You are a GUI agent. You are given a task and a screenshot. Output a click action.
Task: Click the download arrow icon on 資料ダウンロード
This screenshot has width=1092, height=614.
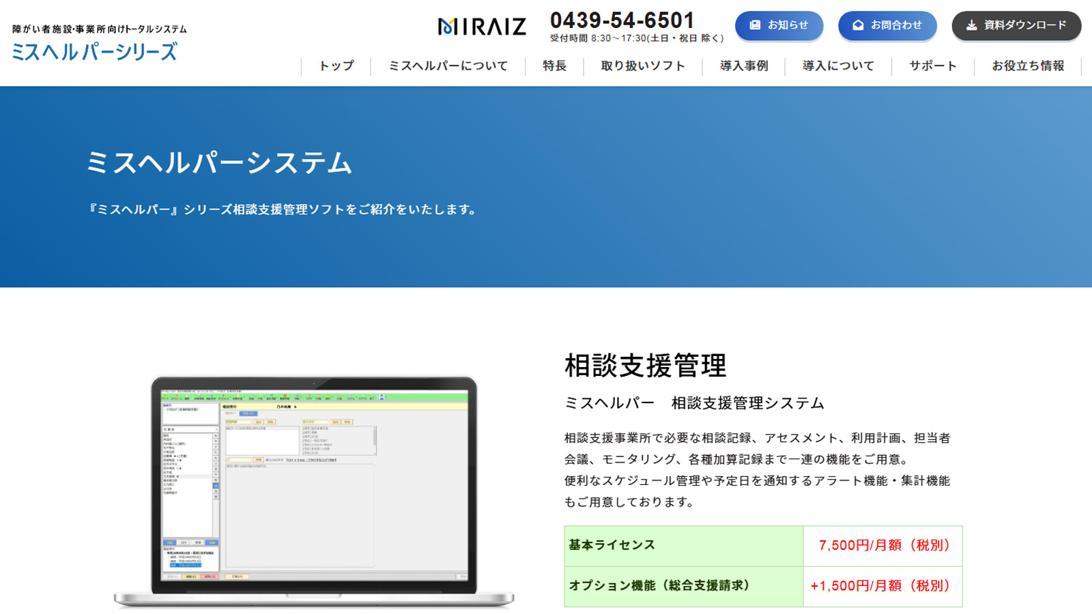pyautogui.click(x=971, y=26)
